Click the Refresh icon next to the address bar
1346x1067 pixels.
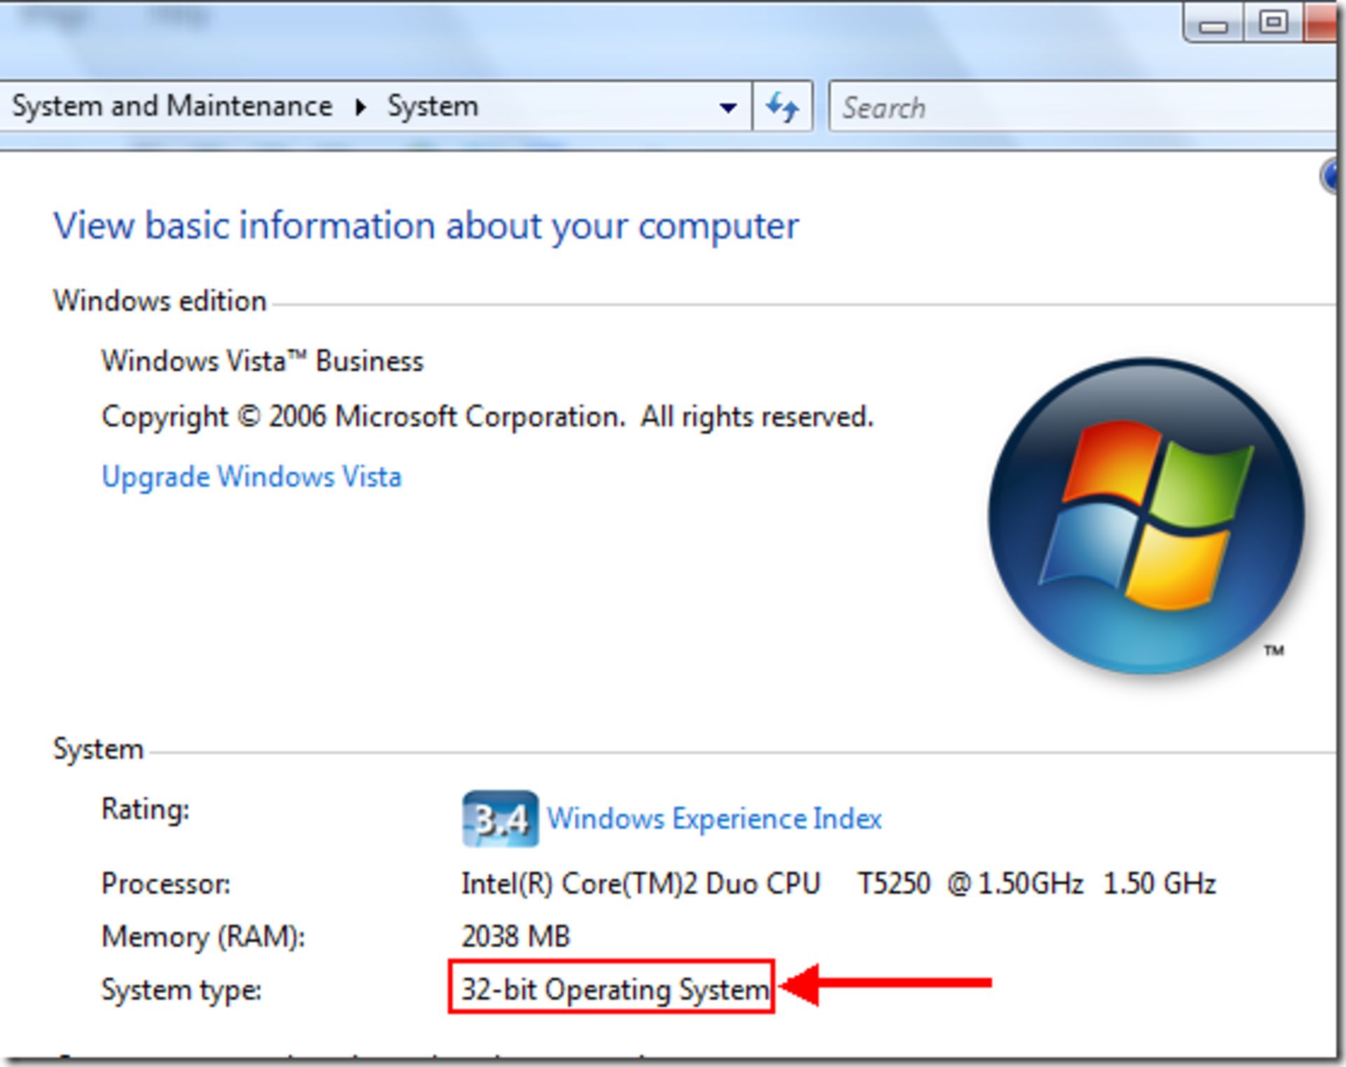click(783, 107)
